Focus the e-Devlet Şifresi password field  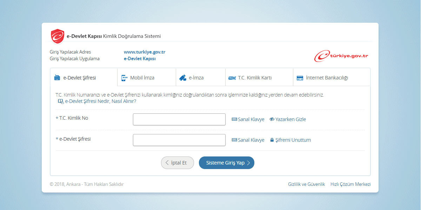(179, 140)
